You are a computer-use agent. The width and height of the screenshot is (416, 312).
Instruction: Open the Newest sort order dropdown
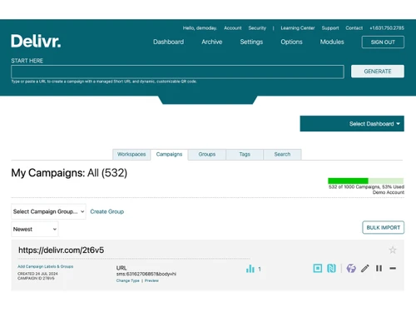(35, 229)
